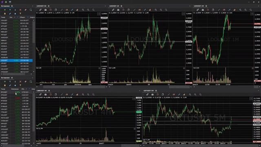Open settings gear on GRTUSDT 5M tab
This screenshot has width=261, height=147.
pos(156,91)
